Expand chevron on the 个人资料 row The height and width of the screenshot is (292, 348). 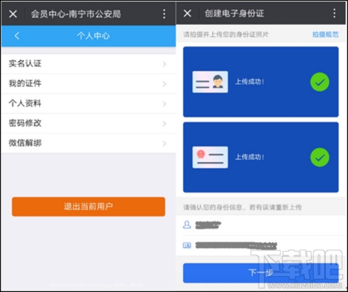(164, 104)
